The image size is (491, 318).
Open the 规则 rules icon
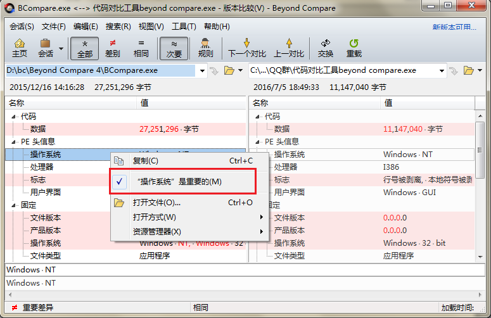pyautogui.click(x=205, y=48)
